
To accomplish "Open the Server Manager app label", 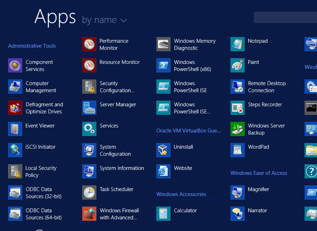I will [118, 105].
